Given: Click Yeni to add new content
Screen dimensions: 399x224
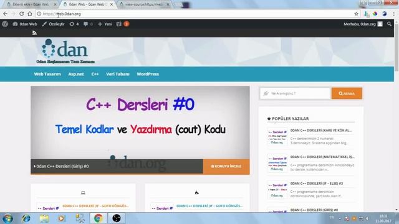Looking at the screenshot, I should coord(105,24).
